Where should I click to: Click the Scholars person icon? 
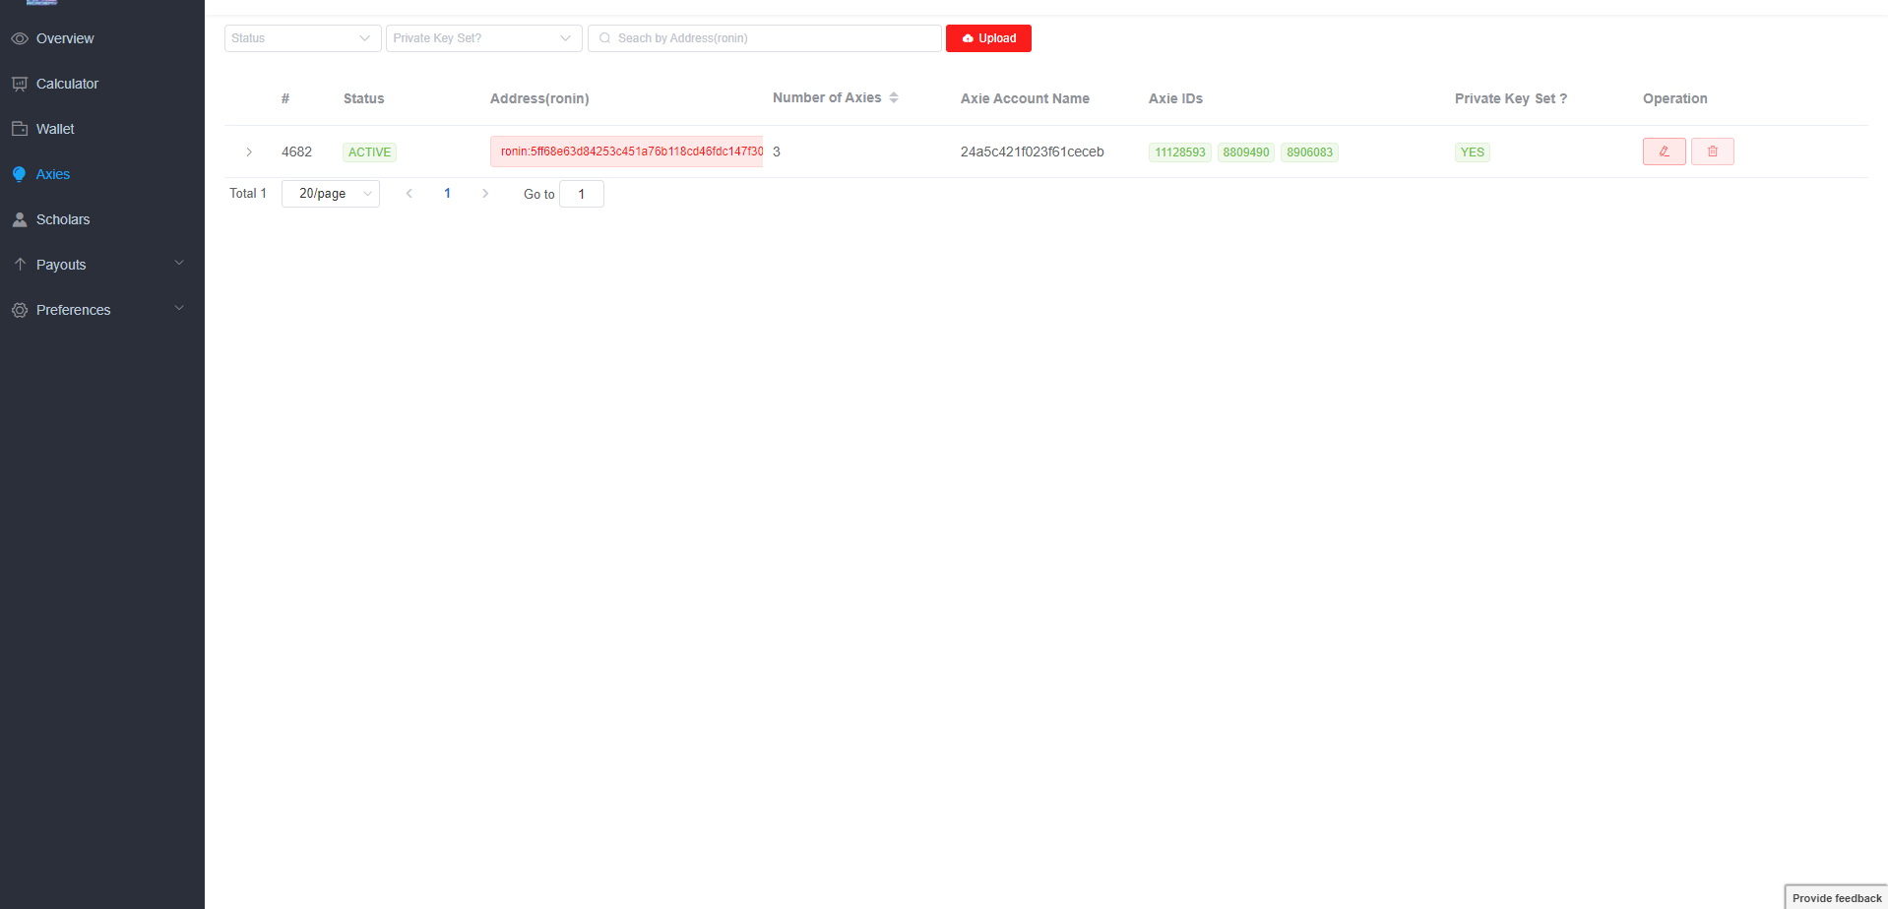[x=20, y=219]
